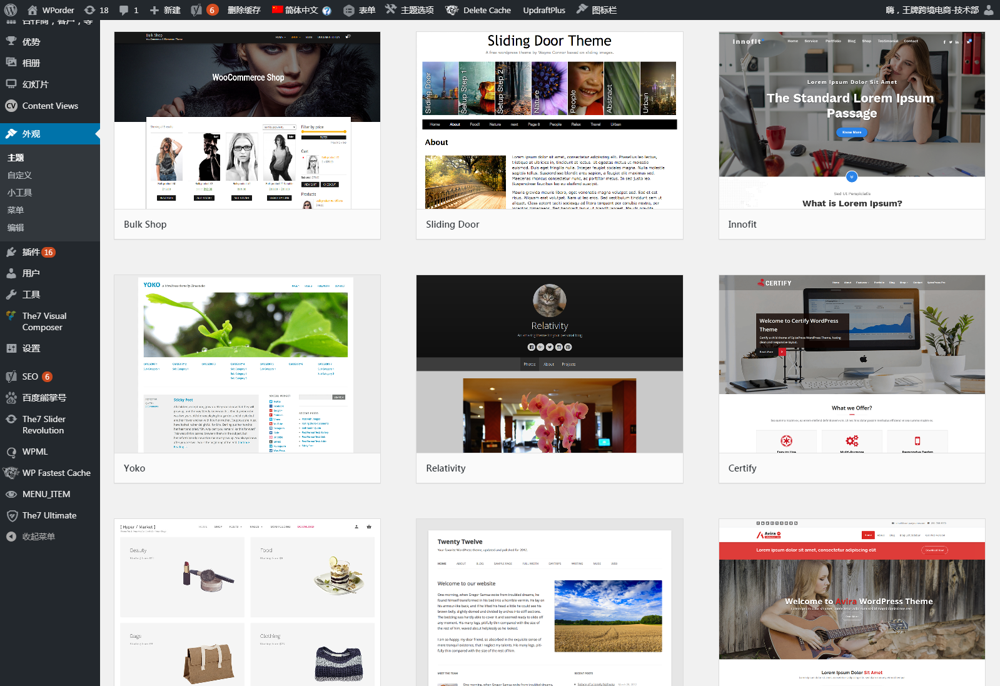Viewport: 1000px width, 686px height.
Task: Click the The7 Ultimate shield icon
Action: point(11,515)
